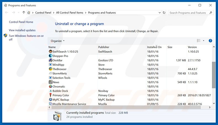Click the Bubble Dock program icon

pos(50,91)
